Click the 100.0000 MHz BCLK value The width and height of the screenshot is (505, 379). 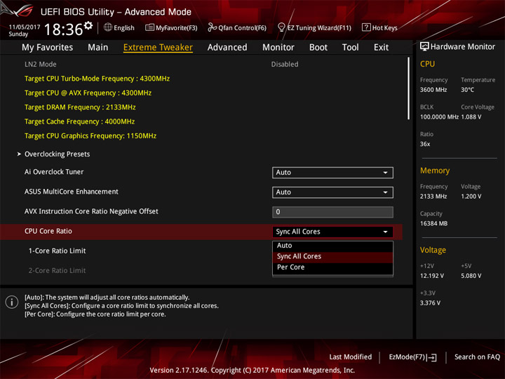(439, 117)
